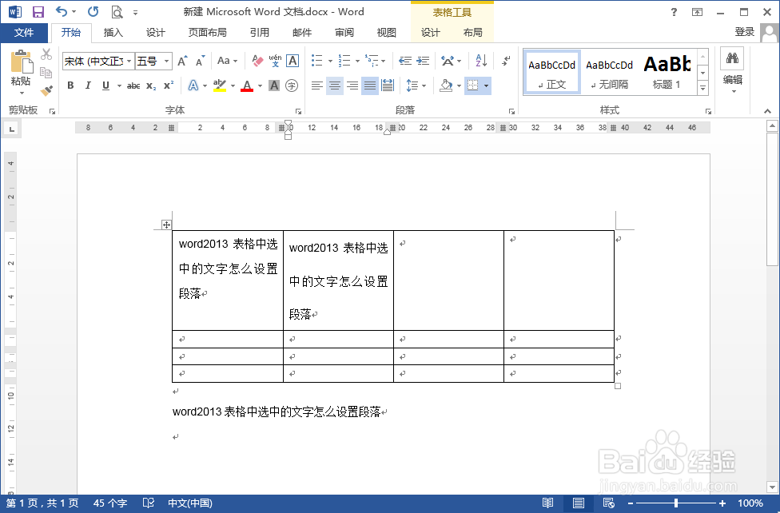The width and height of the screenshot is (780, 513).
Task: Right-align the paragraph text
Action: click(x=352, y=85)
